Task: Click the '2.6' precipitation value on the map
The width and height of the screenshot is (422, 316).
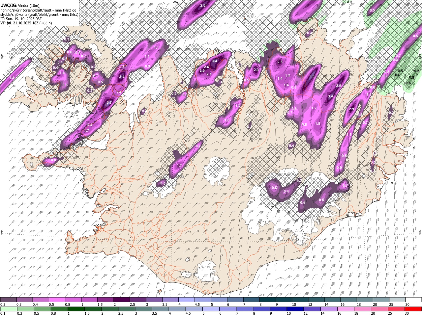Action: coord(206,67)
